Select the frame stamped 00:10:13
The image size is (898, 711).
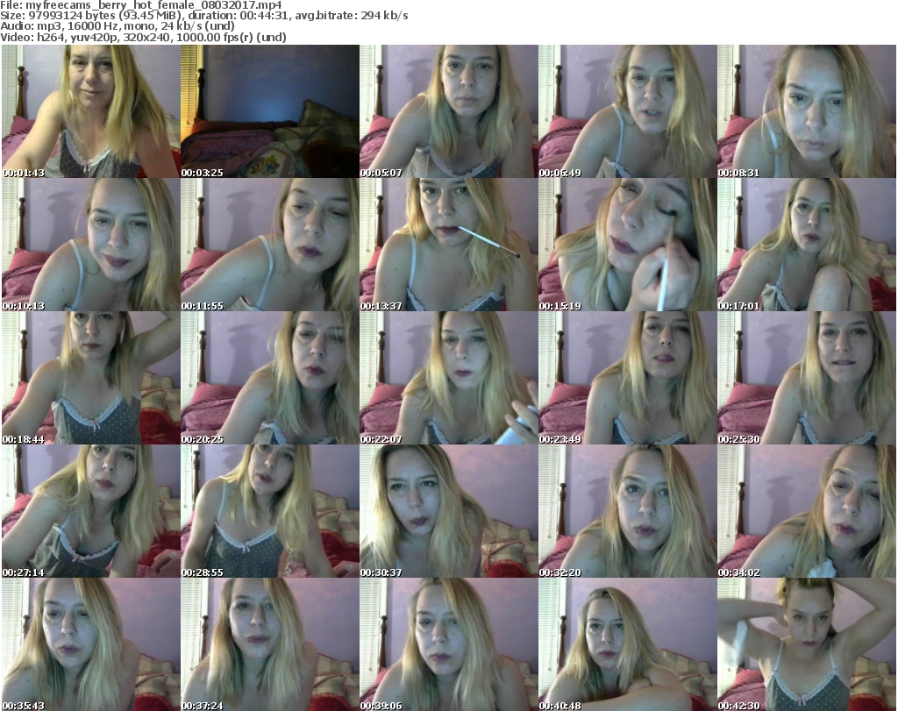click(91, 245)
